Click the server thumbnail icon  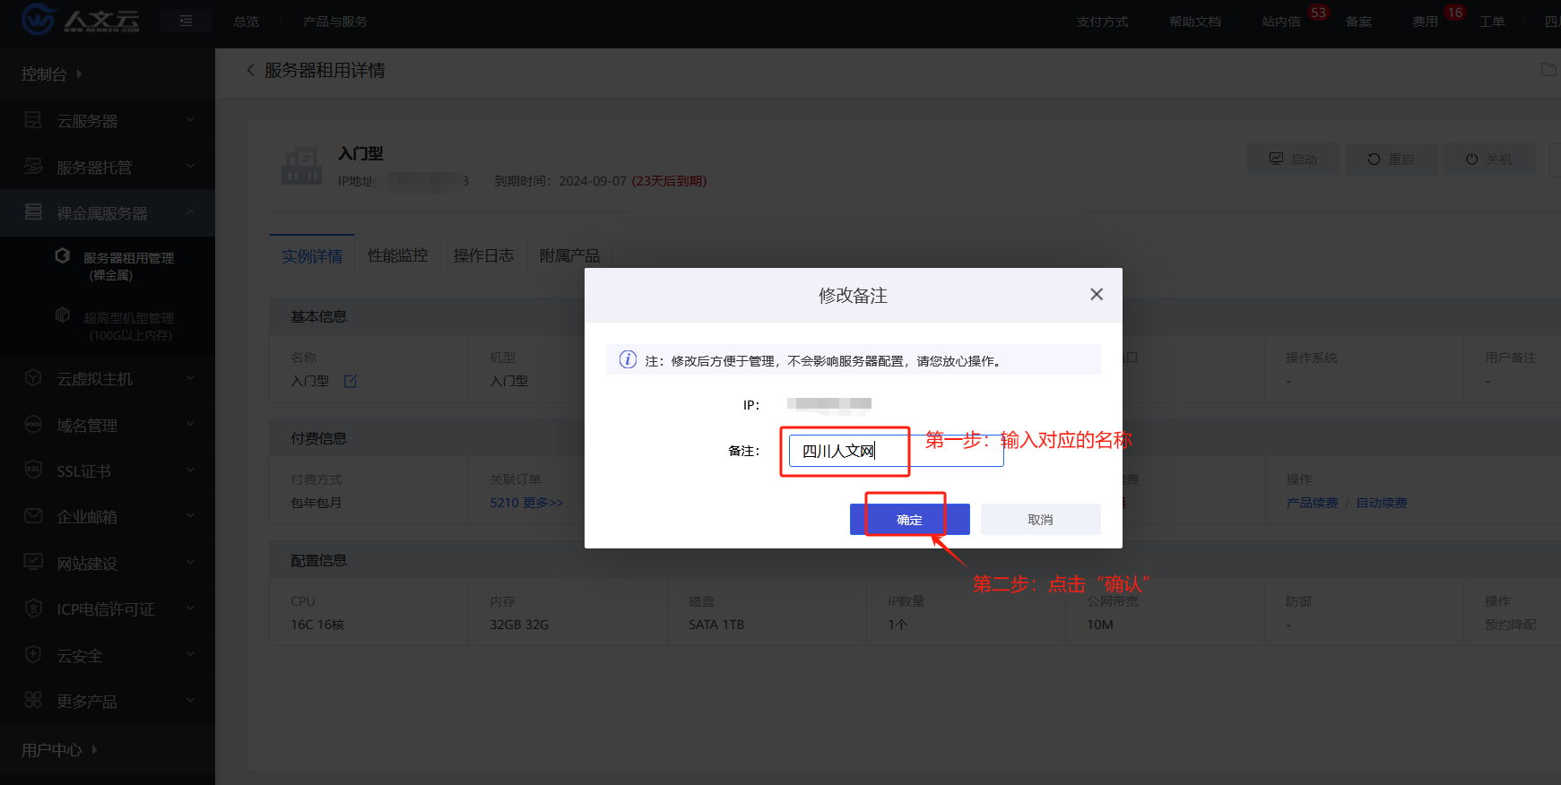pyautogui.click(x=301, y=166)
